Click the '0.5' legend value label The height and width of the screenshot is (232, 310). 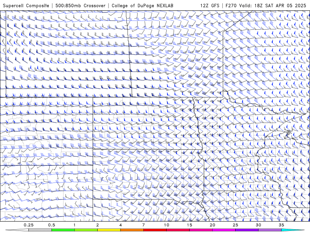tap(52, 225)
